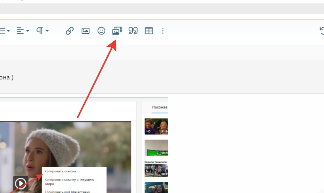The height and width of the screenshot is (193, 324).
Task: Click the insert link icon
Action: click(70, 31)
